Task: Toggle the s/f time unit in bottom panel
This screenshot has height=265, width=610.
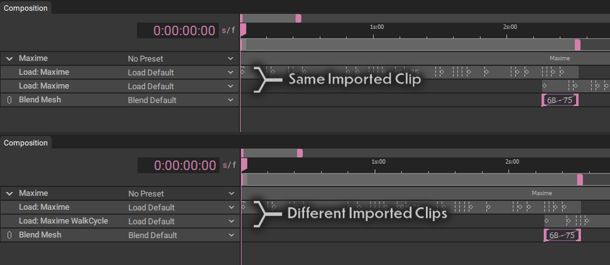Action: [229, 165]
